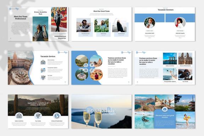
Task: Open the friends jumping on beach photo
Action: pos(165,101)
